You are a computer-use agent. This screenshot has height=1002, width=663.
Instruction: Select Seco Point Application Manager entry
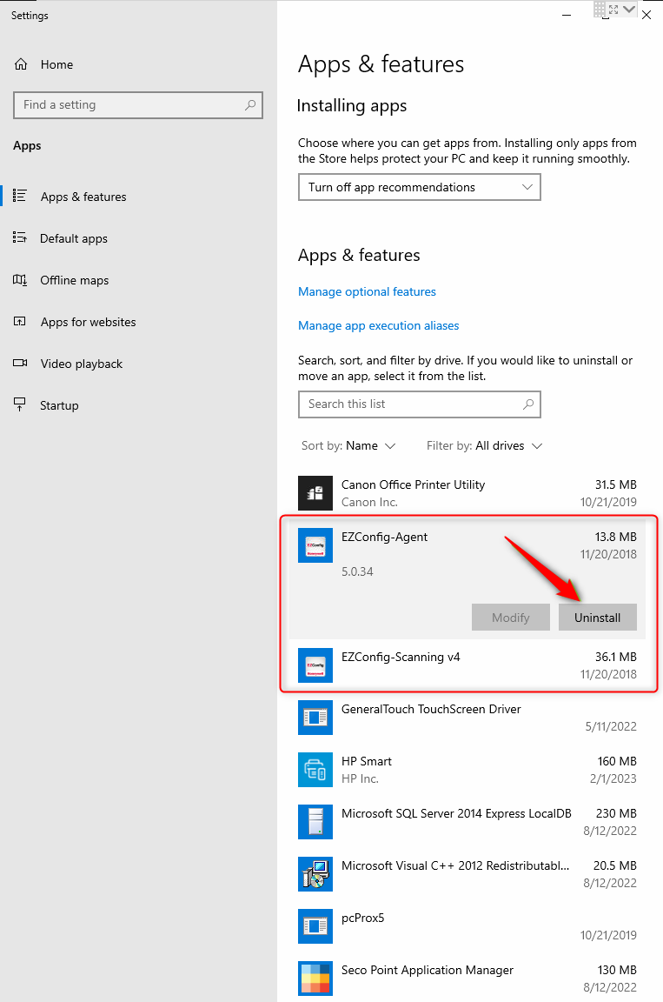(467, 979)
